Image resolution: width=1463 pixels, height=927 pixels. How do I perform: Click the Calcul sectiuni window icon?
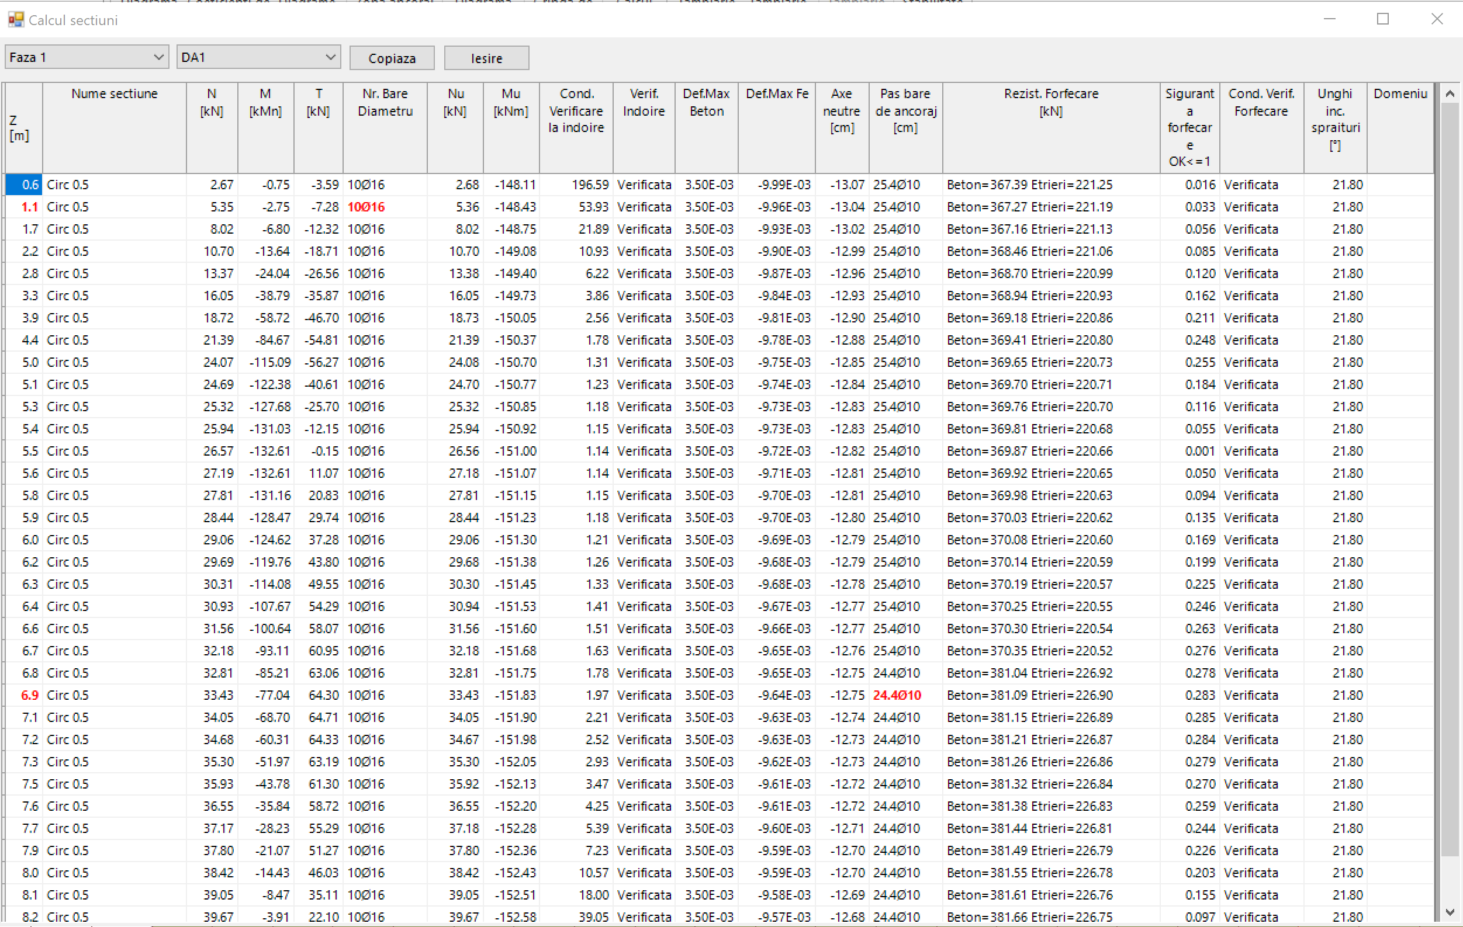15,19
